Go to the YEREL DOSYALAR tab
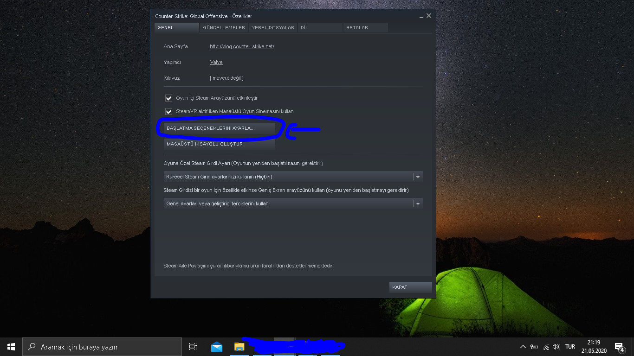The width and height of the screenshot is (634, 356). [273, 28]
